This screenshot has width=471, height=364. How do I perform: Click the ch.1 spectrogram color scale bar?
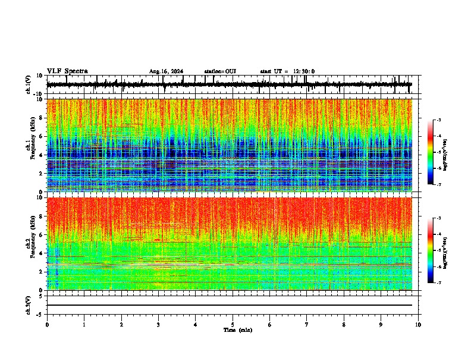tap(431, 152)
